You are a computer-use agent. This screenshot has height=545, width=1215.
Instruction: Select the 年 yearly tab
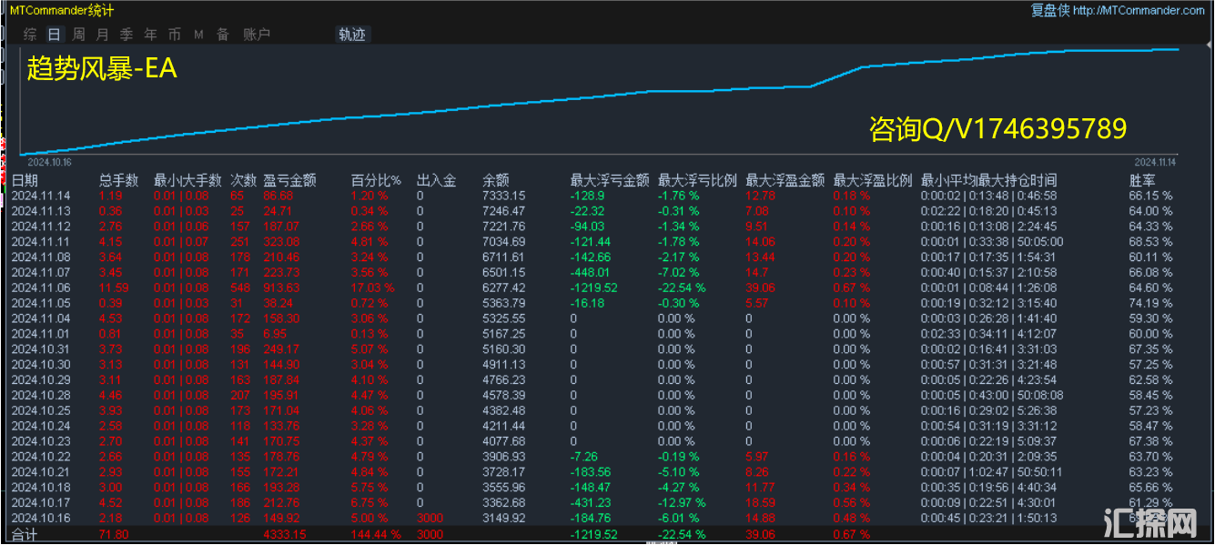click(150, 35)
